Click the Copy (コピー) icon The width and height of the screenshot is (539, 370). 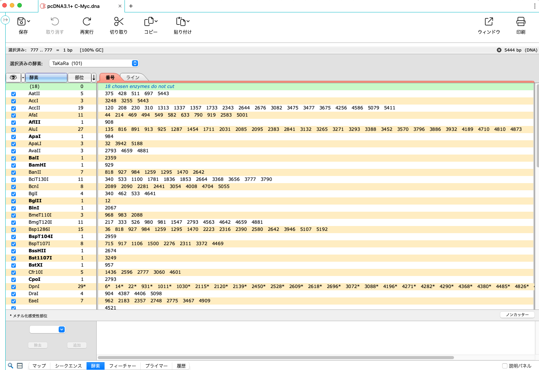149,22
